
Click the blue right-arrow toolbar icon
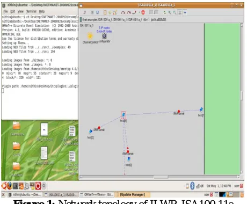pos(185,12)
